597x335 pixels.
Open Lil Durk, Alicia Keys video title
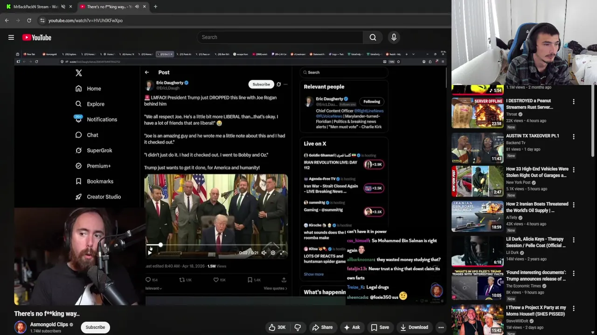coord(537,242)
